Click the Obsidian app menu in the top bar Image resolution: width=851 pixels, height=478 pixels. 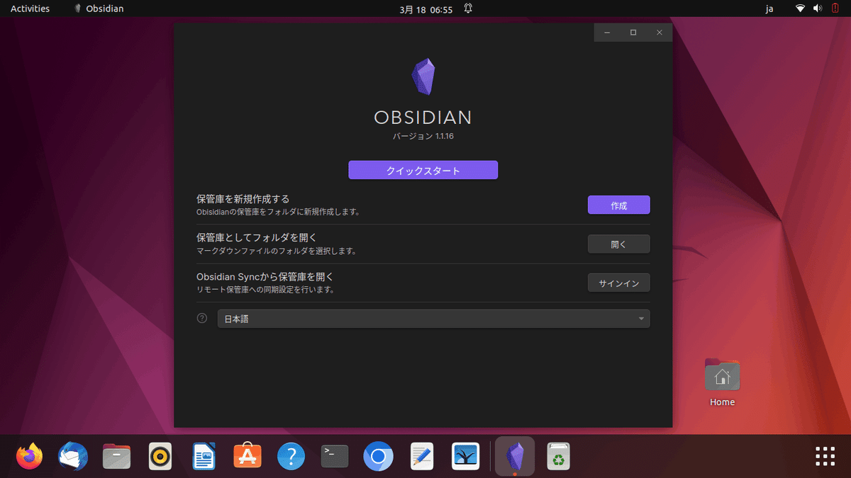tap(98, 8)
